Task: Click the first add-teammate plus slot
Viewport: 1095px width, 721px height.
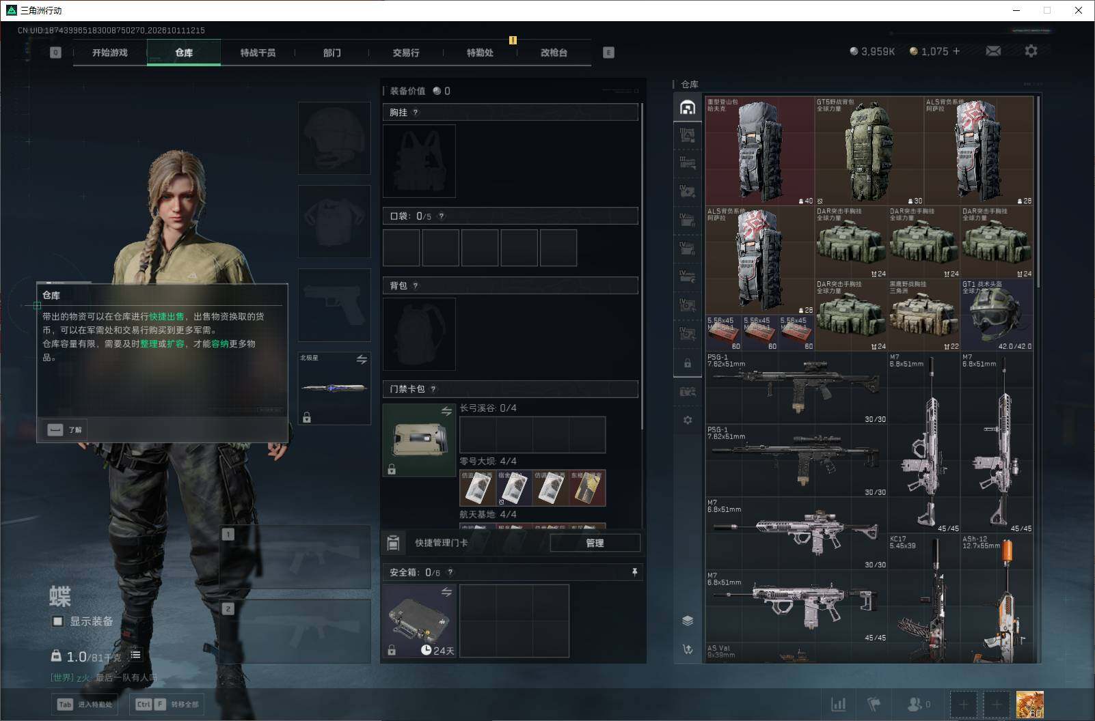Action: (963, 704)
